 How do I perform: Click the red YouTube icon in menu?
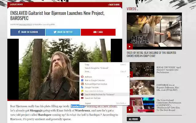[x=82, y=98]
